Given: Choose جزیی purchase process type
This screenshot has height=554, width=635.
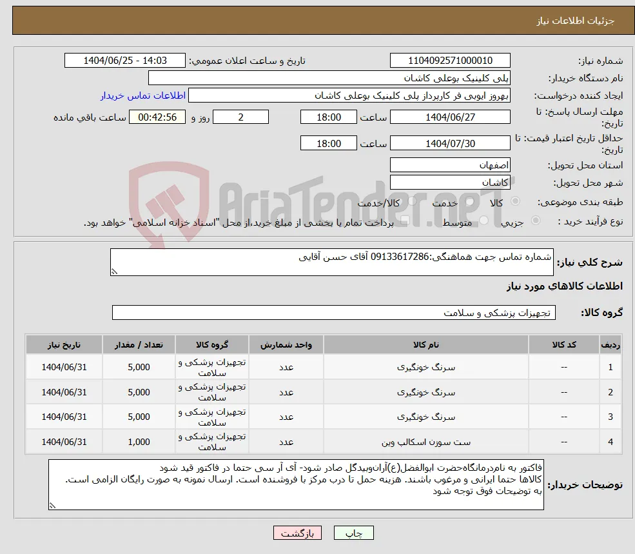Looking at the screenshot, I should click(535, 221).
